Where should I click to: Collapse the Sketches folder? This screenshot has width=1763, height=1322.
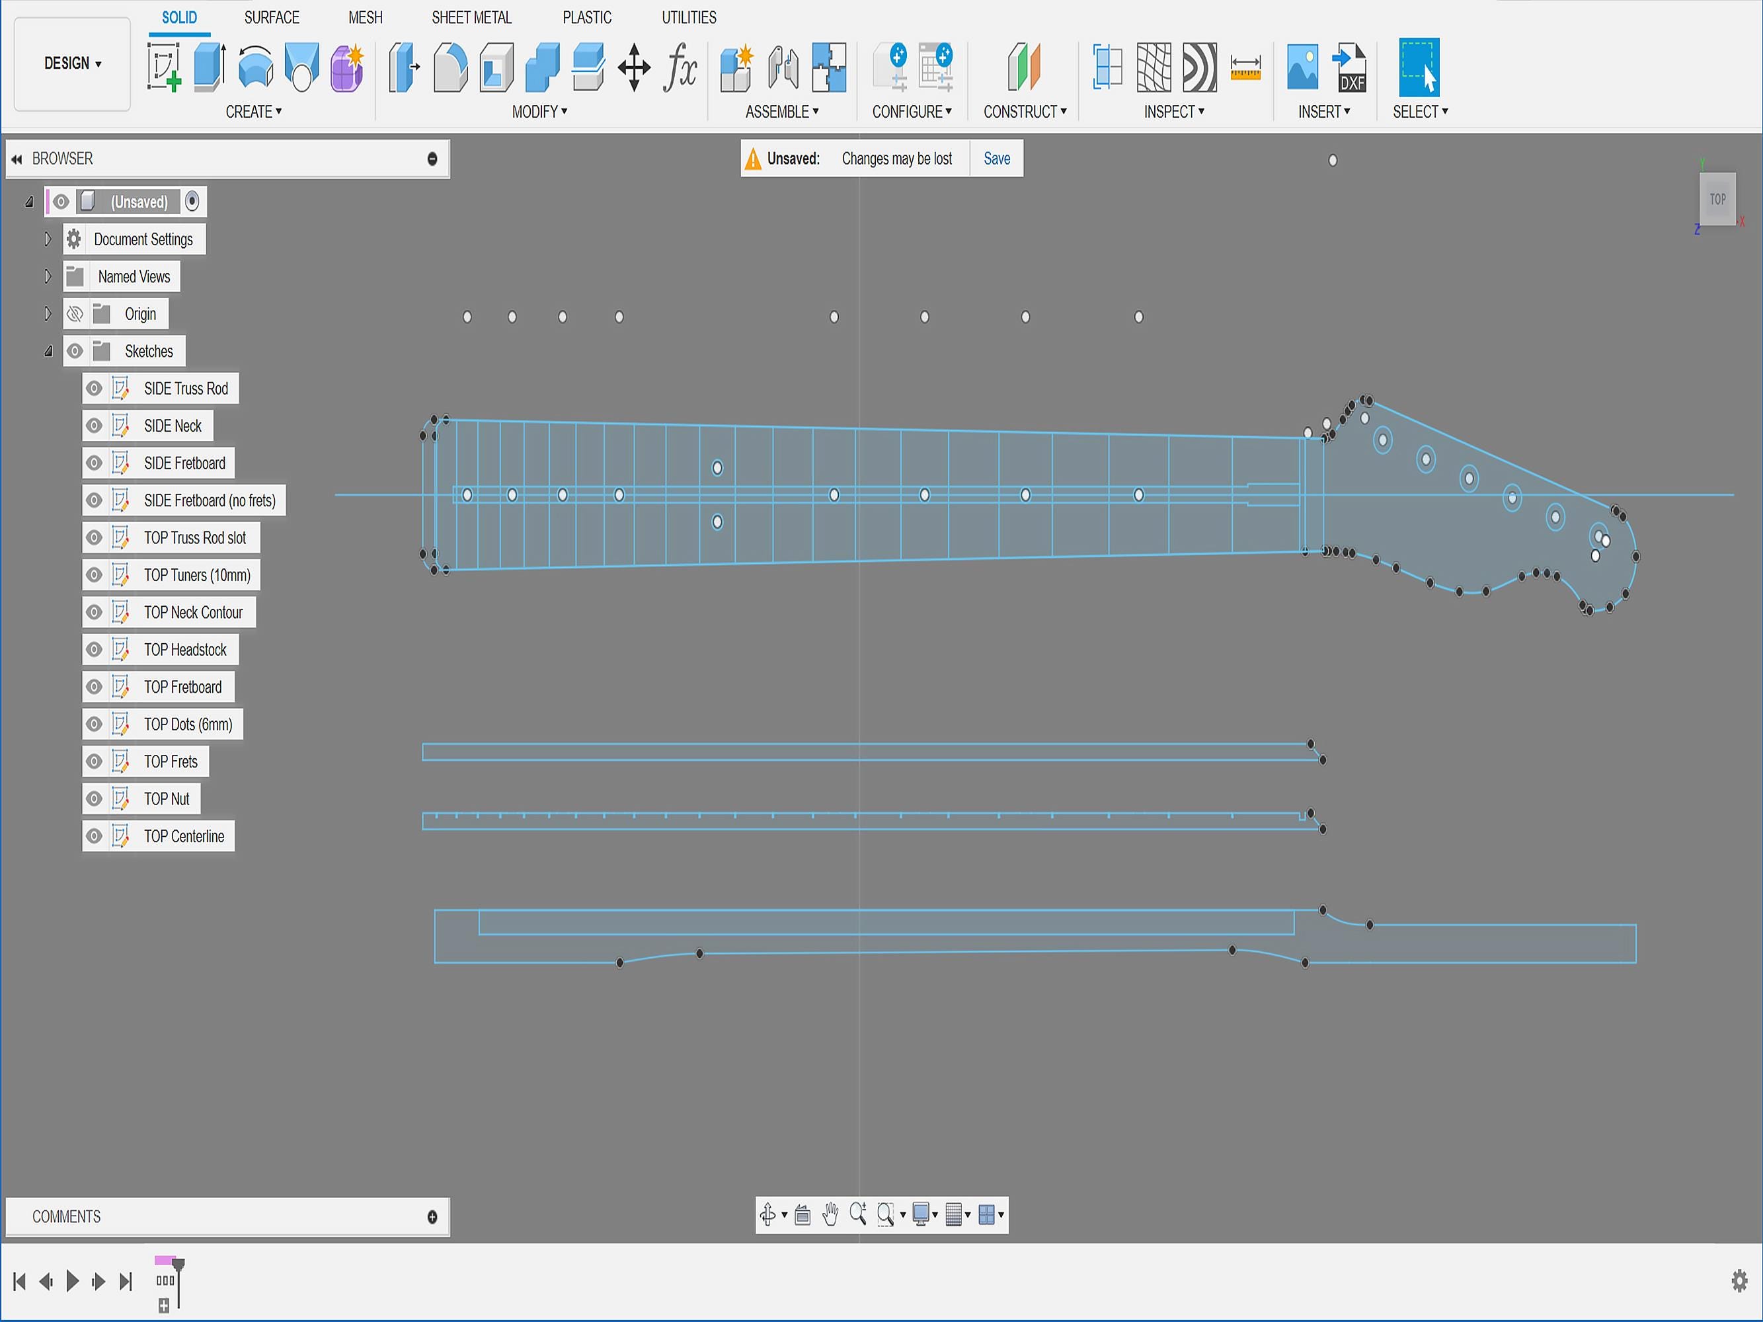click(x=49, y=350)
